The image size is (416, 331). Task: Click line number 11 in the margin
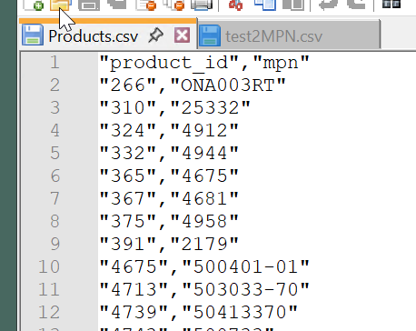click(49, 289)
